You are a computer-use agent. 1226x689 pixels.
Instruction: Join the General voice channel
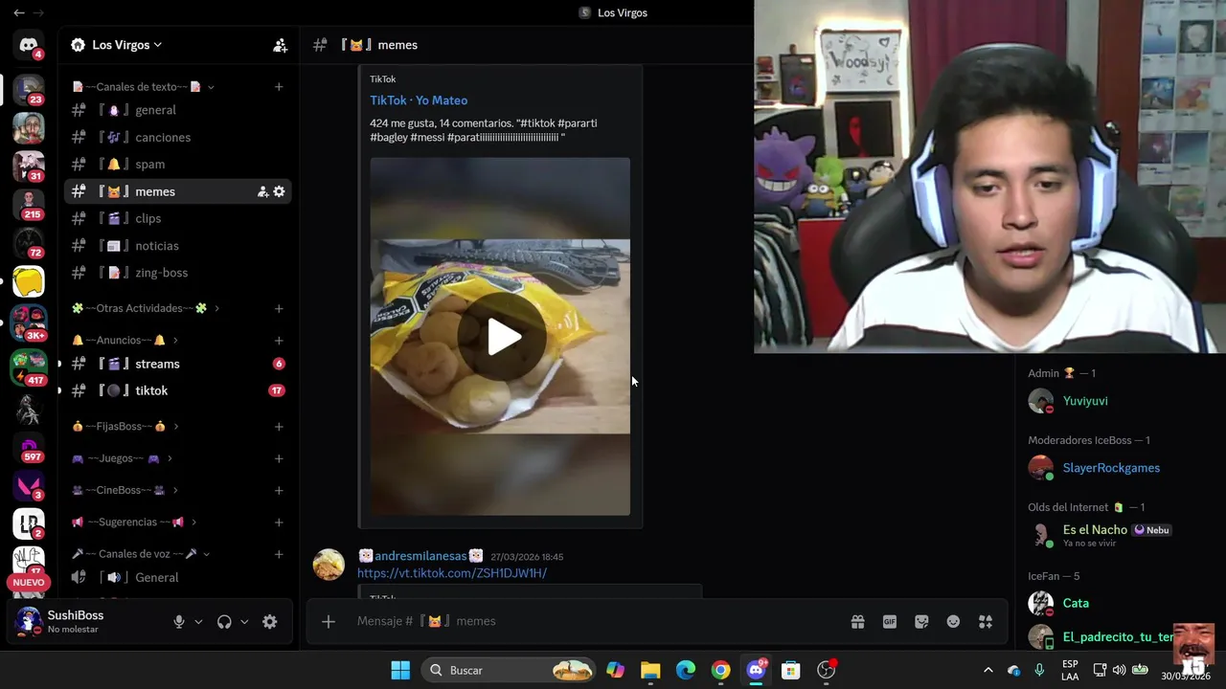coord(177,577)
